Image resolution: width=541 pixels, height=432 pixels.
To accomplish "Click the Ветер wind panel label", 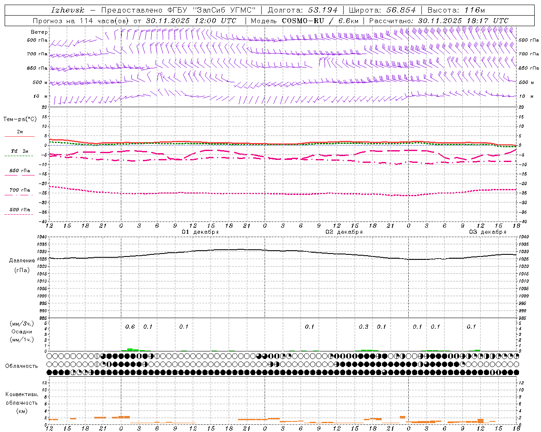I will [x=39, y=32].
